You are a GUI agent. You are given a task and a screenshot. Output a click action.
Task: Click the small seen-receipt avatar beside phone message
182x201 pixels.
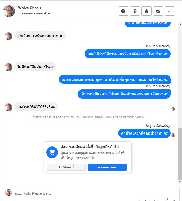[173, 109]
